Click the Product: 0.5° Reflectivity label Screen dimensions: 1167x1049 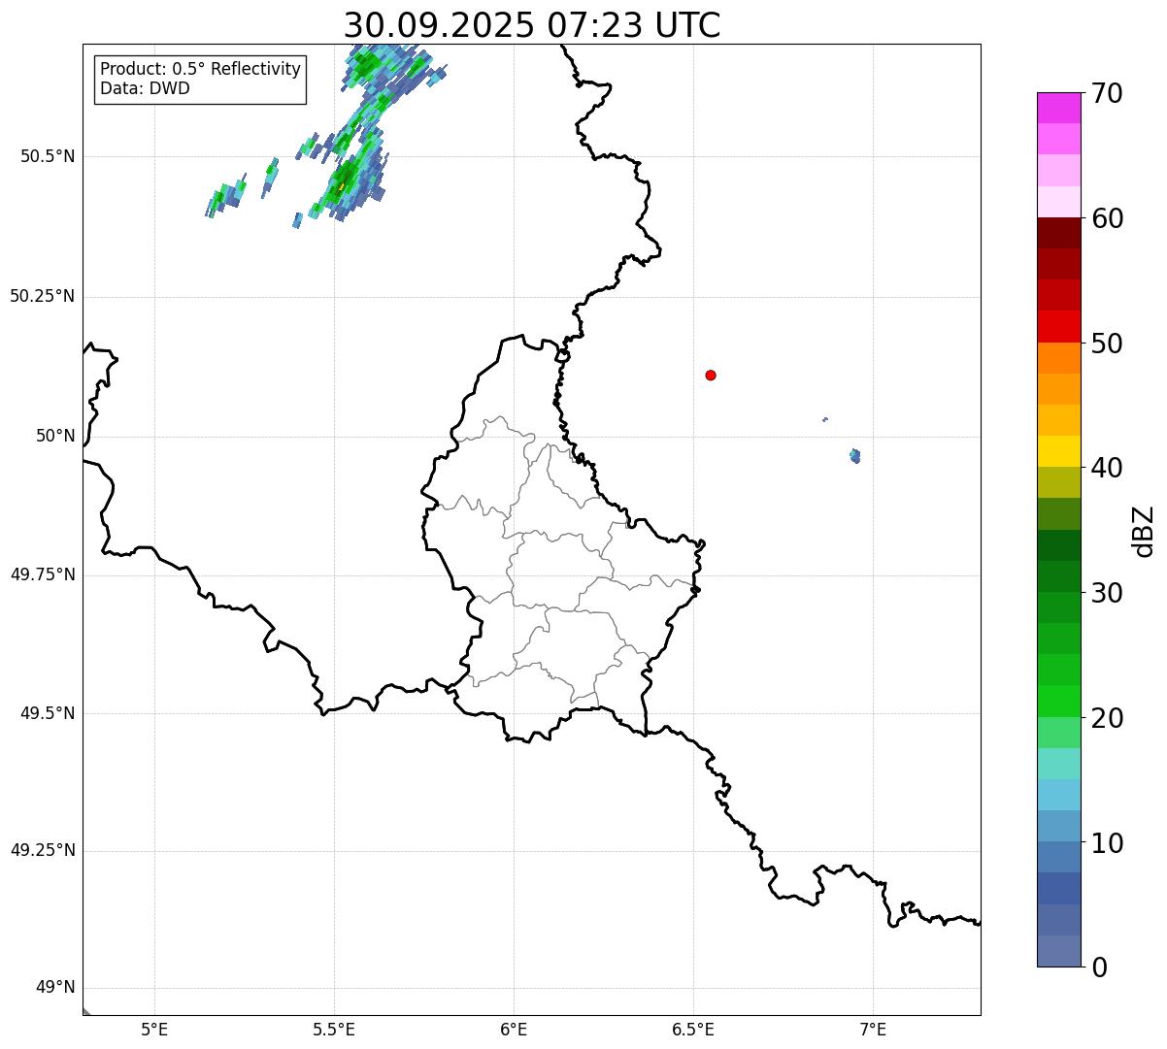click(x=200, y=70)
